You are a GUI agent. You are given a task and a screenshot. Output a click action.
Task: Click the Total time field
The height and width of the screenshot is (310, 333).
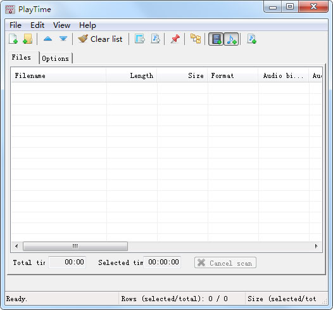pos(67,262)
